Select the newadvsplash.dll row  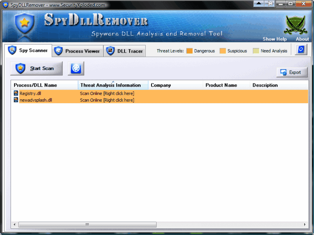coord(160,100)
